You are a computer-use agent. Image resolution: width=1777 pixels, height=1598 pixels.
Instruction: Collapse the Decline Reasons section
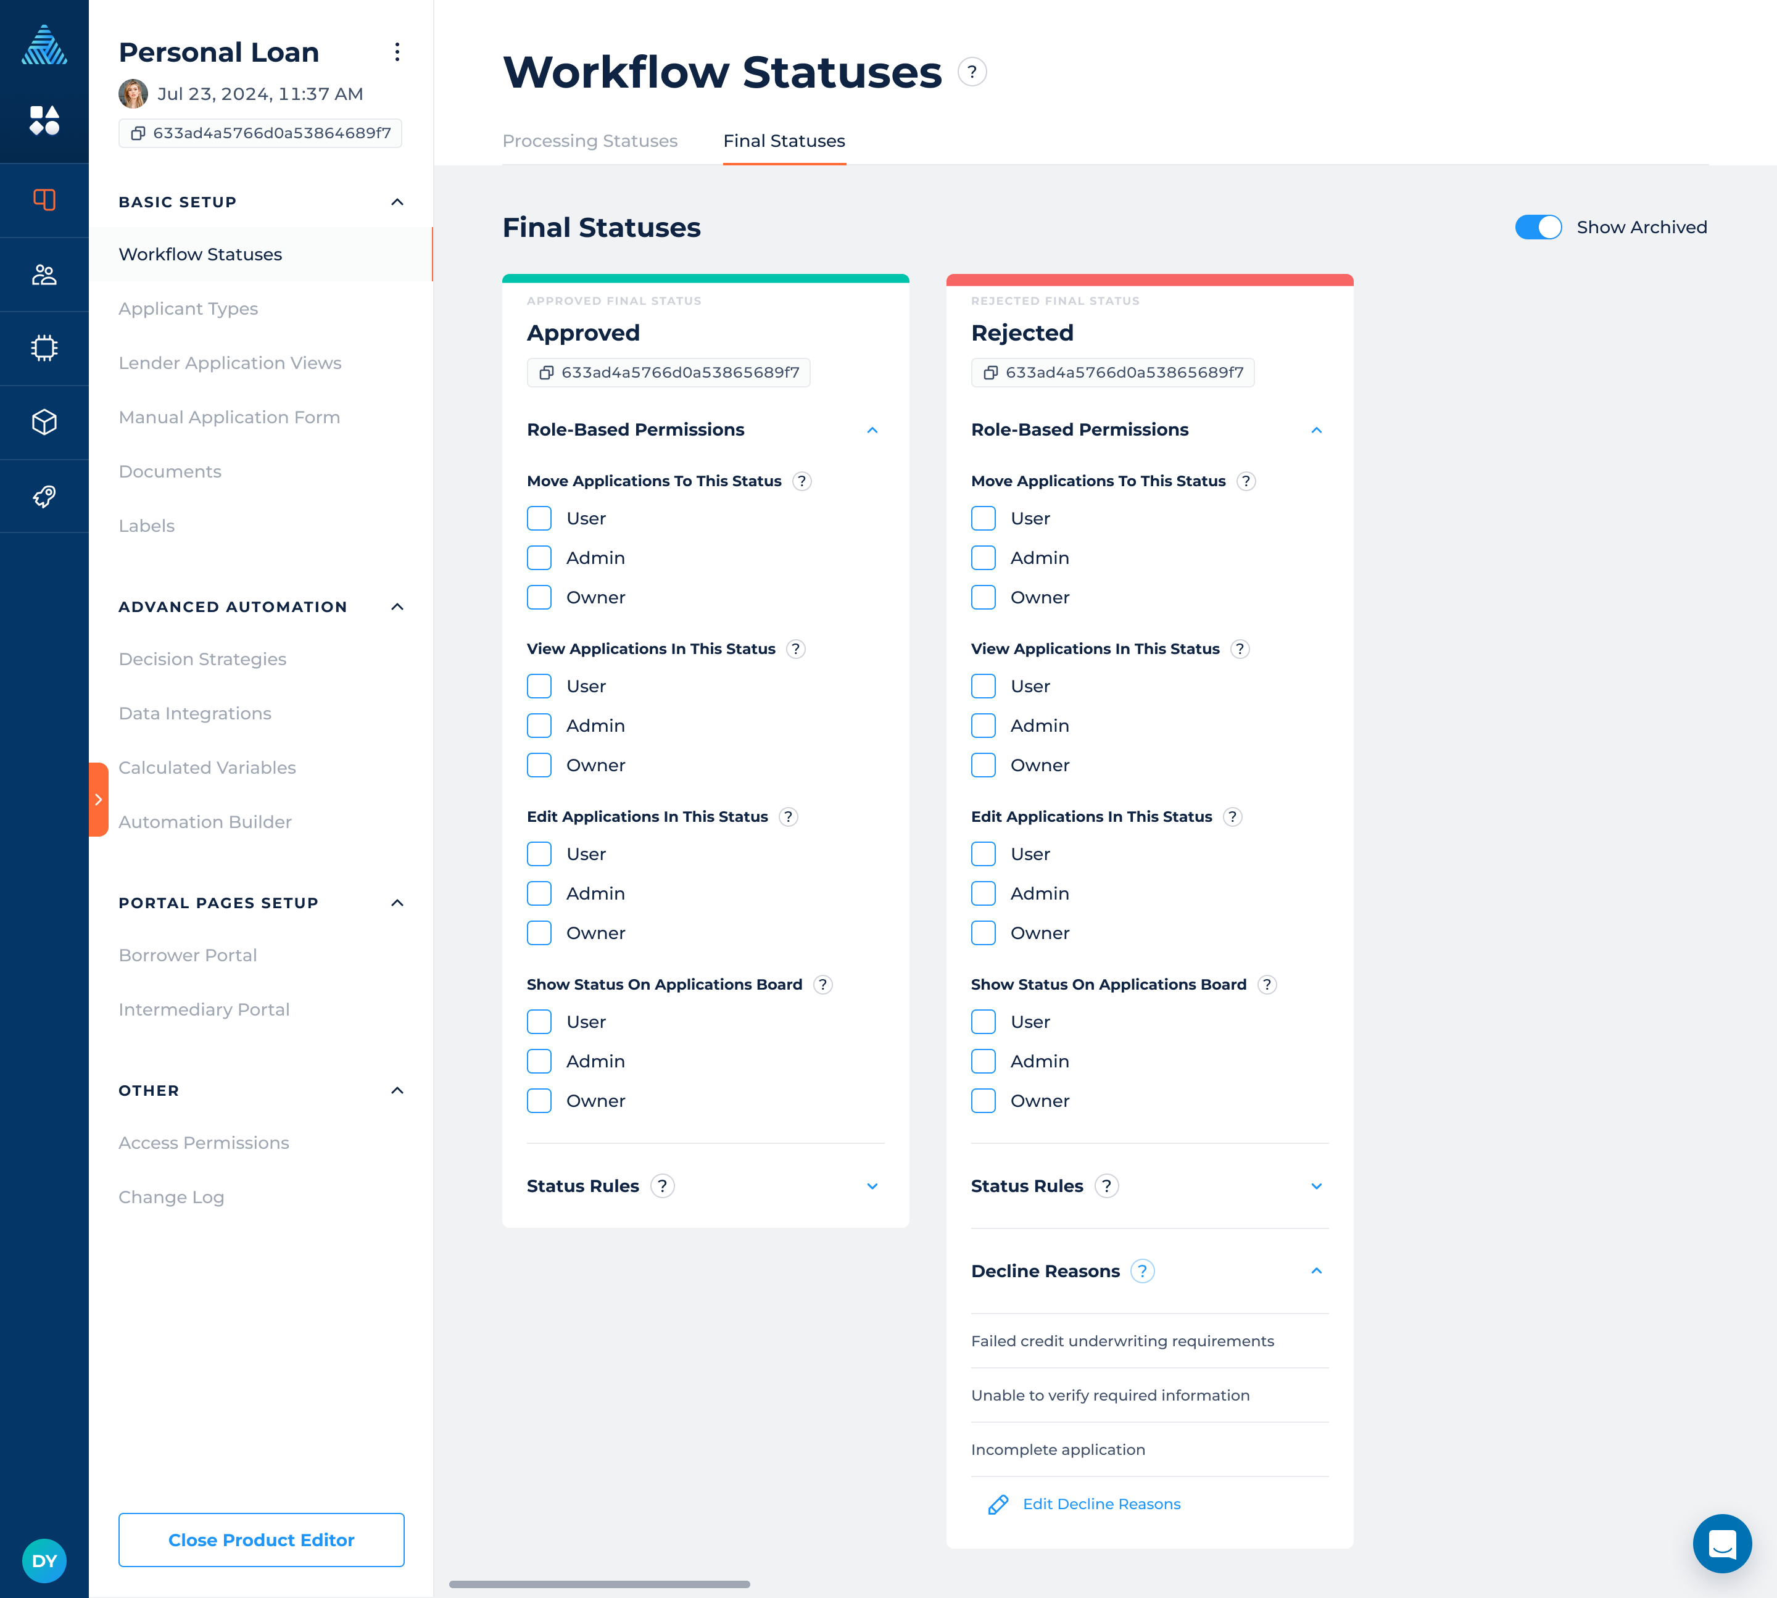point(1316,1270)
